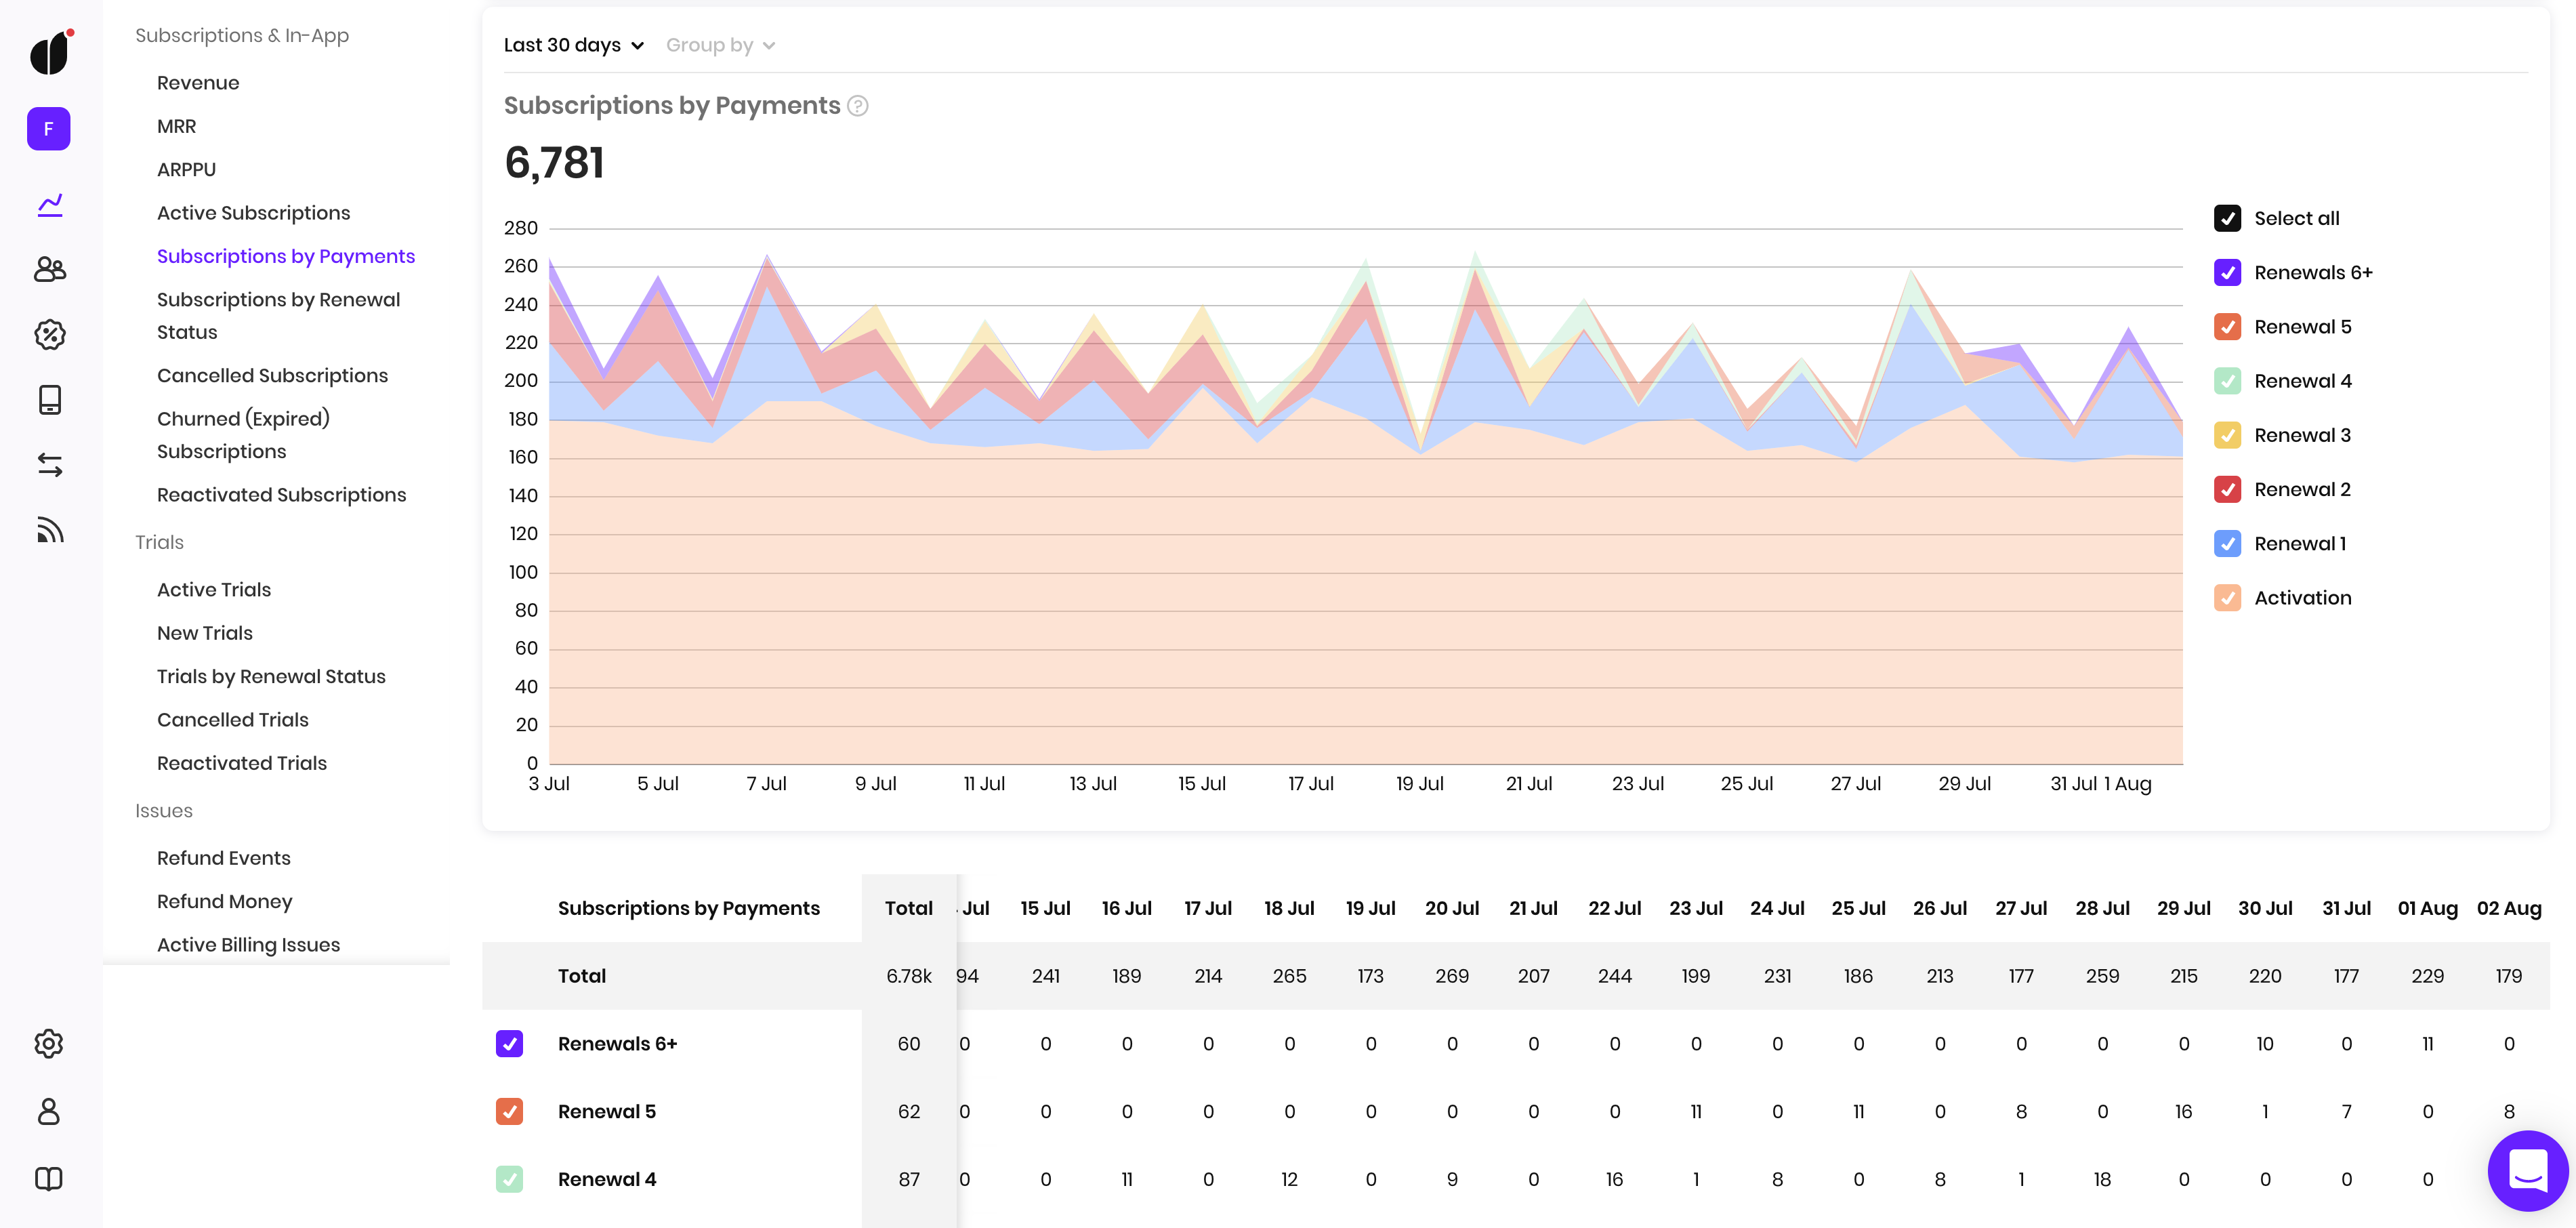Click the help icon beside chart title

click(858, 106)
